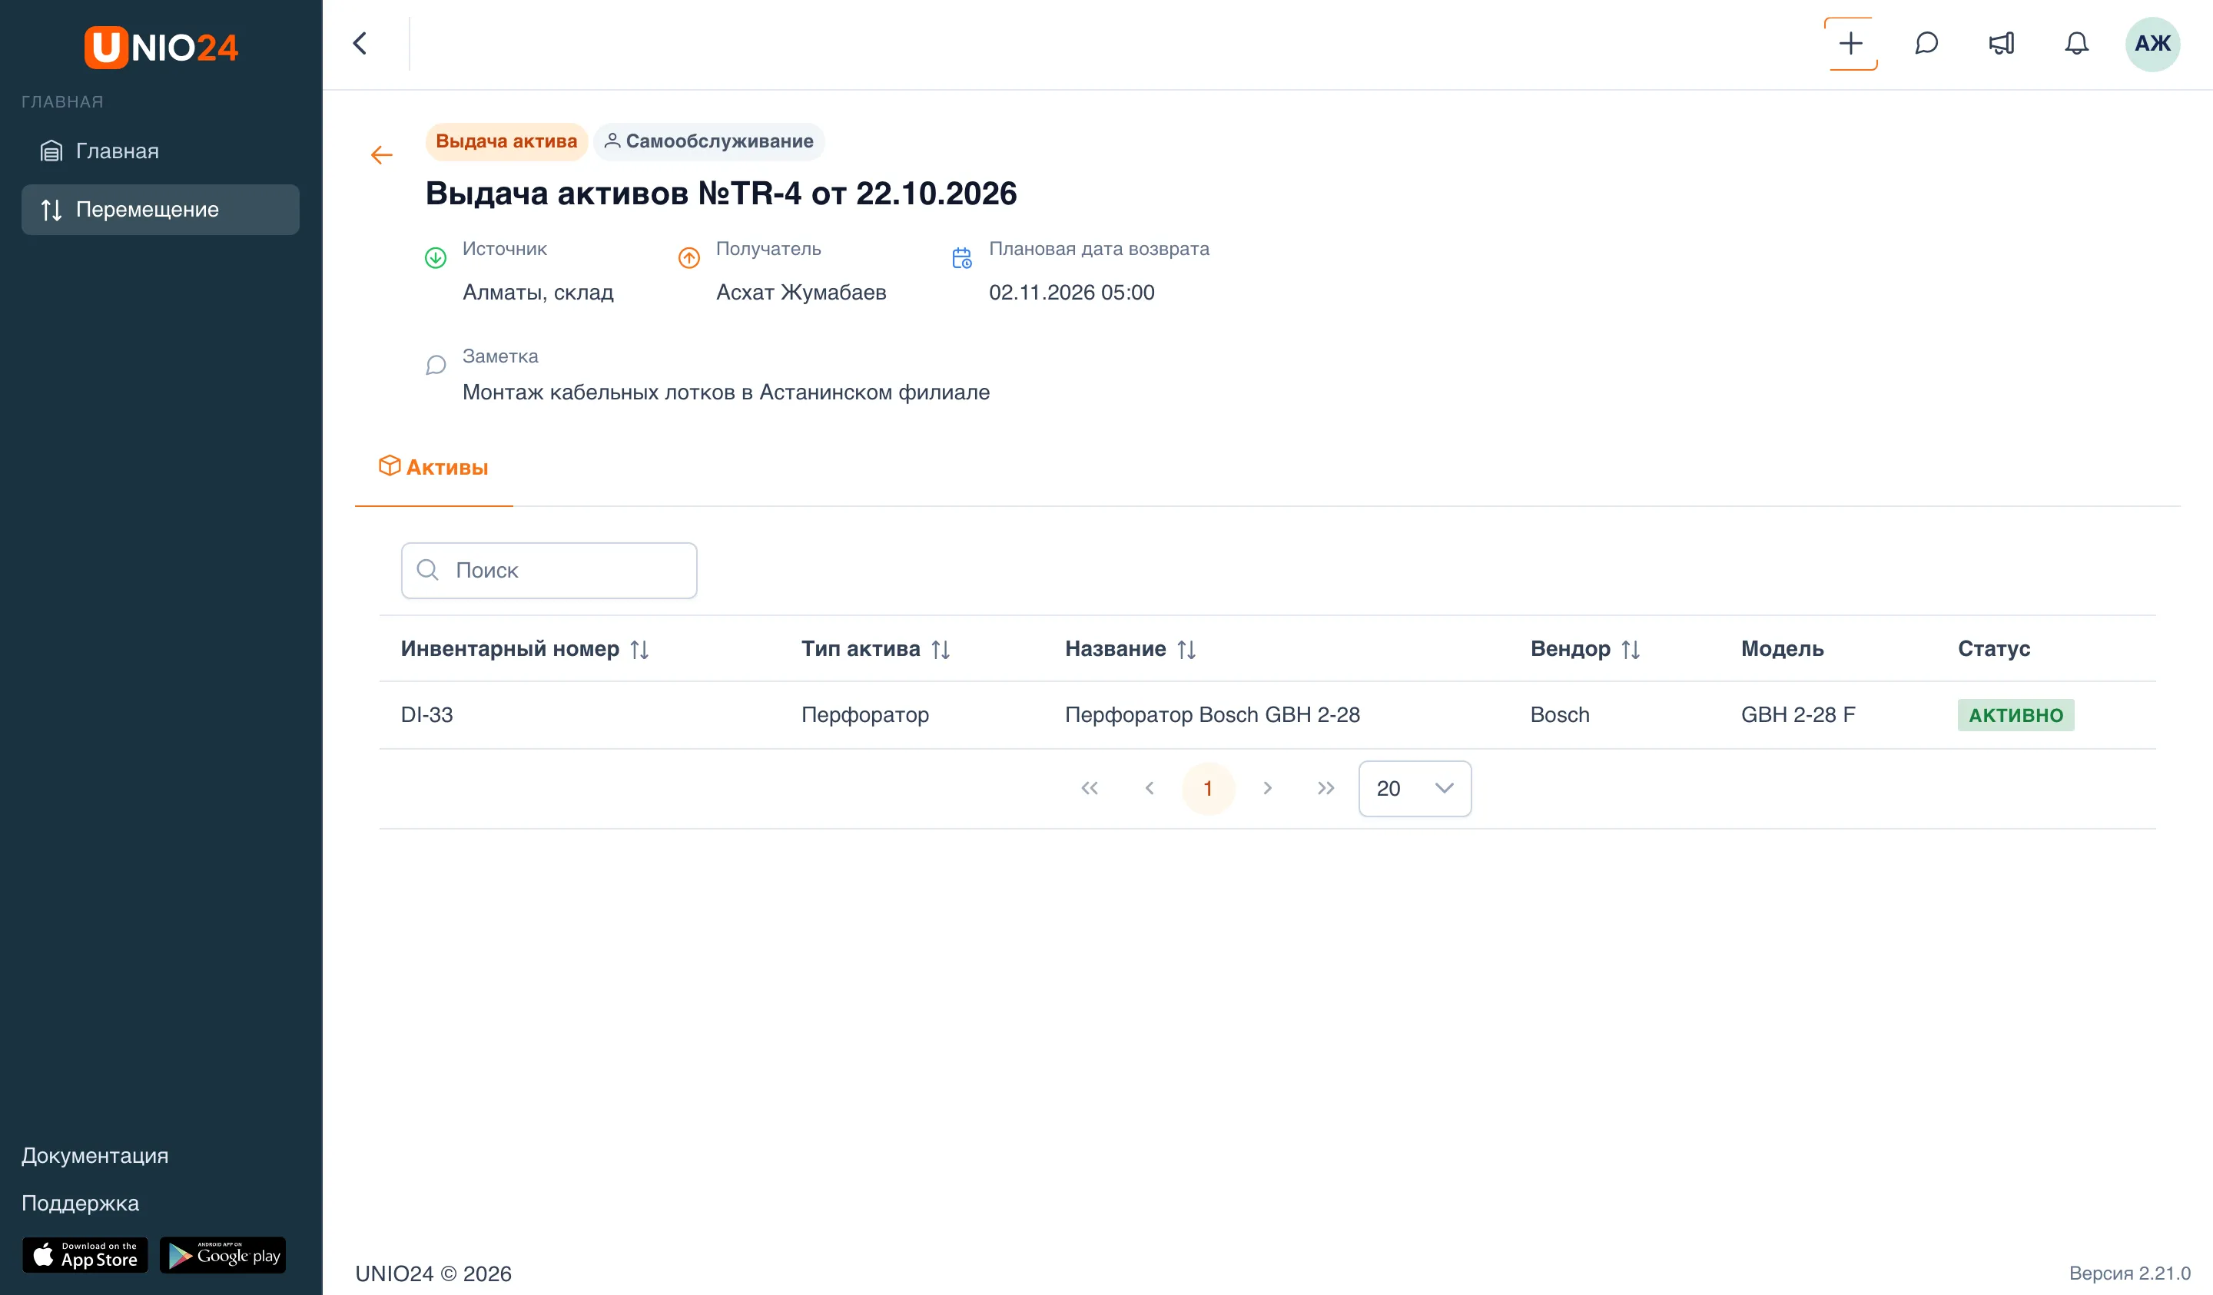This screenshot has height=1295, width=2213.
Task: Click the GBH 2-28 F model cell
Action: 1797,714
